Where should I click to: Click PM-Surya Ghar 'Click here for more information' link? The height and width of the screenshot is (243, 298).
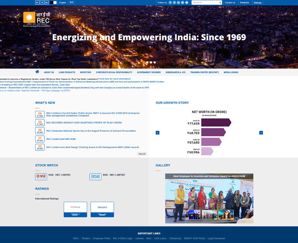coord(115,79)
